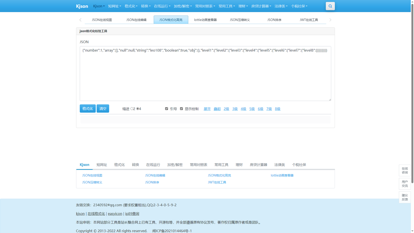The image size is (414, 233).
Task: Click the 格式化 blue button
Action: 88,108
